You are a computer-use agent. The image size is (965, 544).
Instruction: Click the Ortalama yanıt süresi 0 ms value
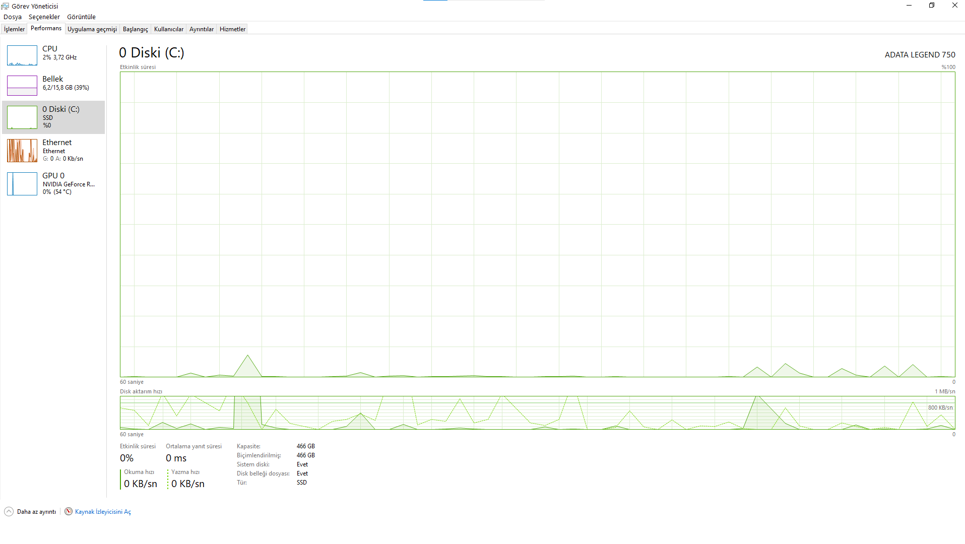tap(176, 458)
